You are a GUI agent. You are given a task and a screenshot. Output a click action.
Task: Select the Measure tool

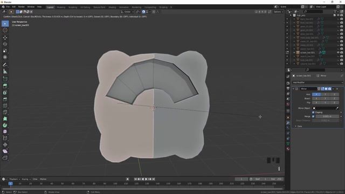coord(5,72)
